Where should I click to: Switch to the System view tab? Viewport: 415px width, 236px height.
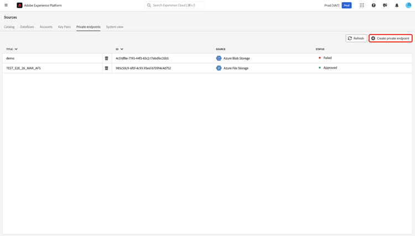115,27
